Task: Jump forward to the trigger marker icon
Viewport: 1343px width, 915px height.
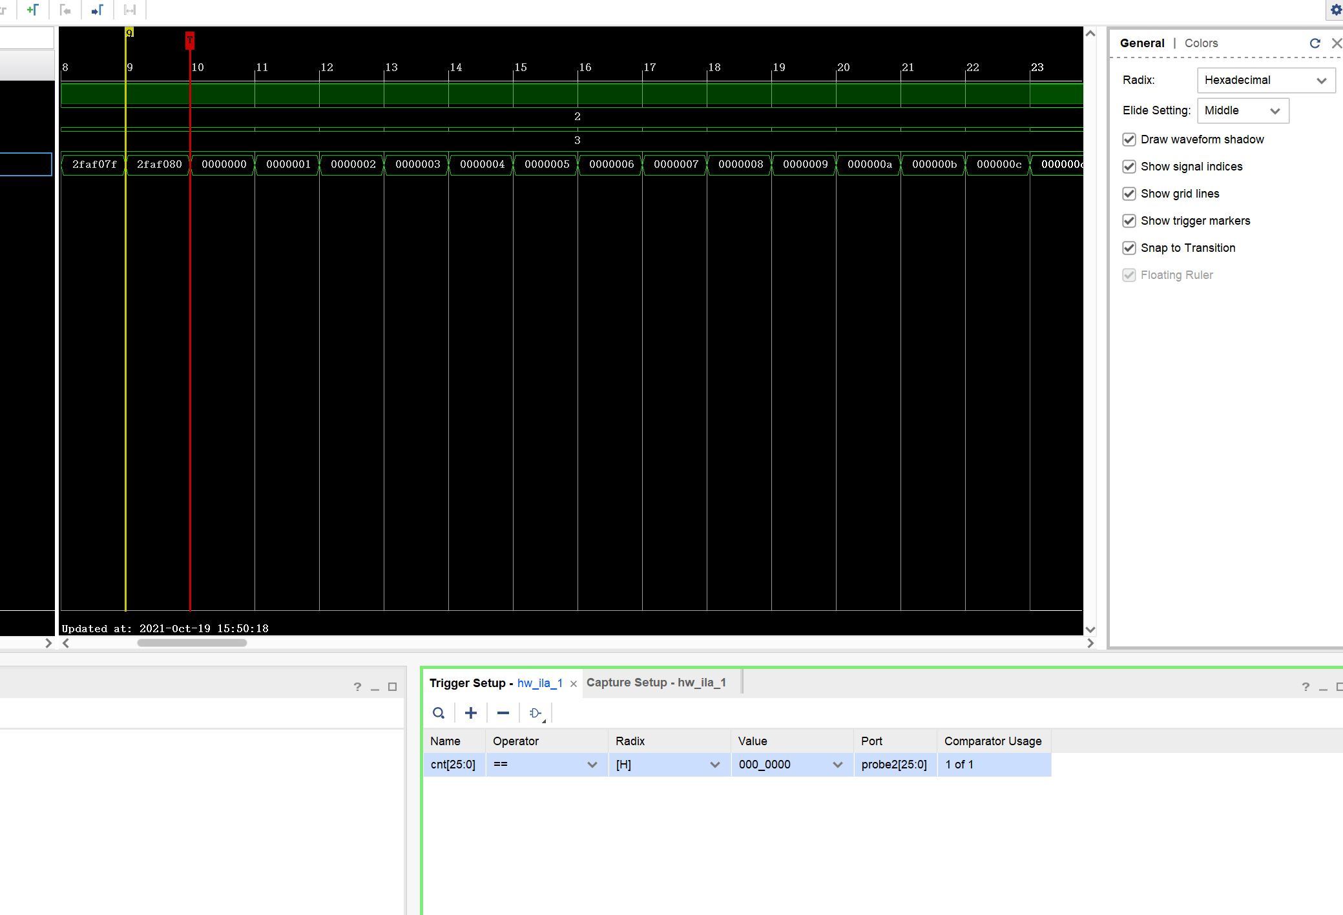Action: (x=97, y=10)
